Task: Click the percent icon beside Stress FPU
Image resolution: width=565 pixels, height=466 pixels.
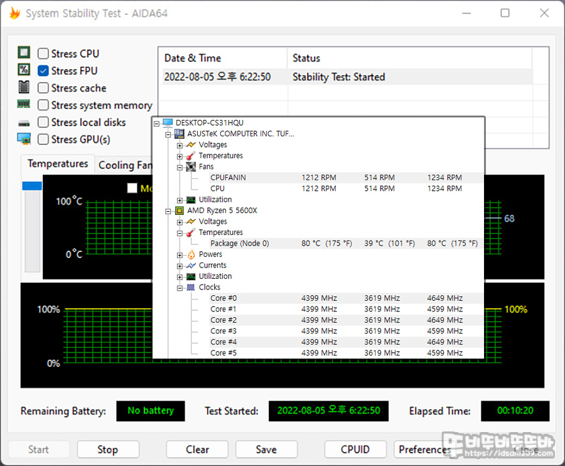Action: (x=24, y=70)
